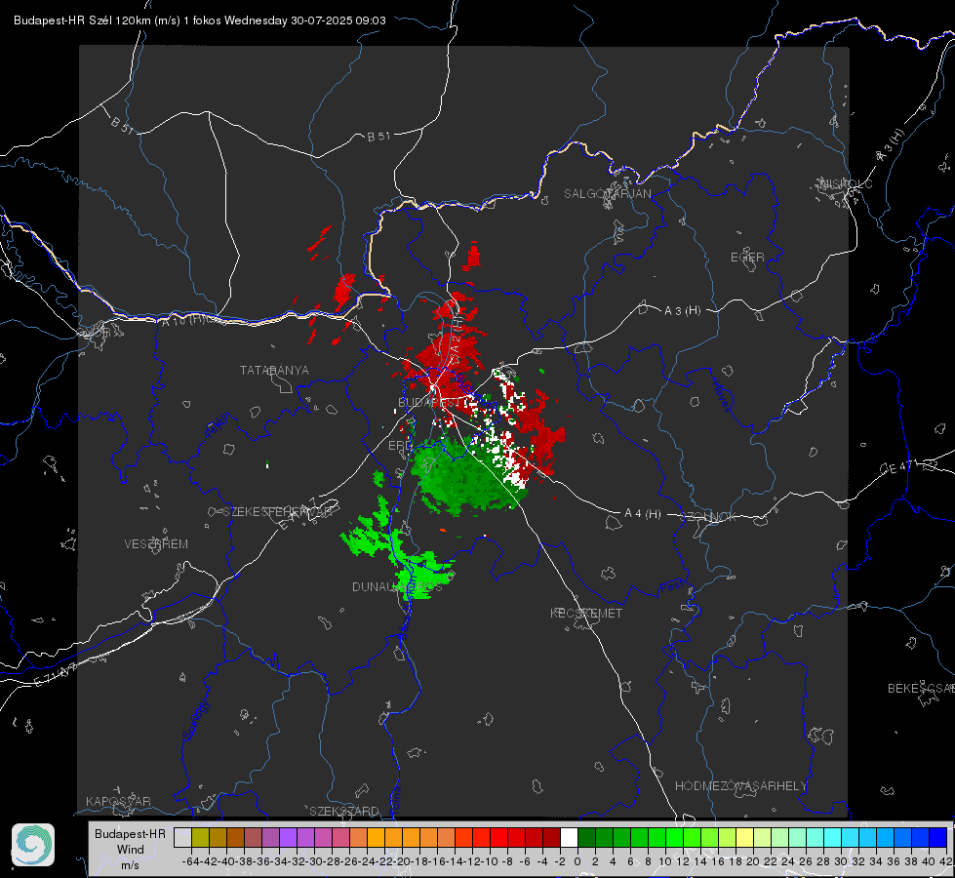Select the TATABÁNYA city label
Viewport: 955px width, 878px height.
[x=274, y=370]
